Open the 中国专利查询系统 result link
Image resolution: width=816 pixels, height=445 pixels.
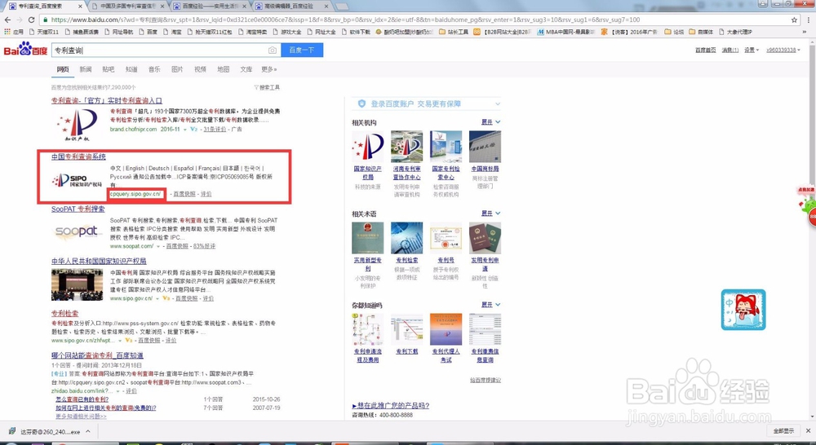pyautogui.click(x=78, y=156)
